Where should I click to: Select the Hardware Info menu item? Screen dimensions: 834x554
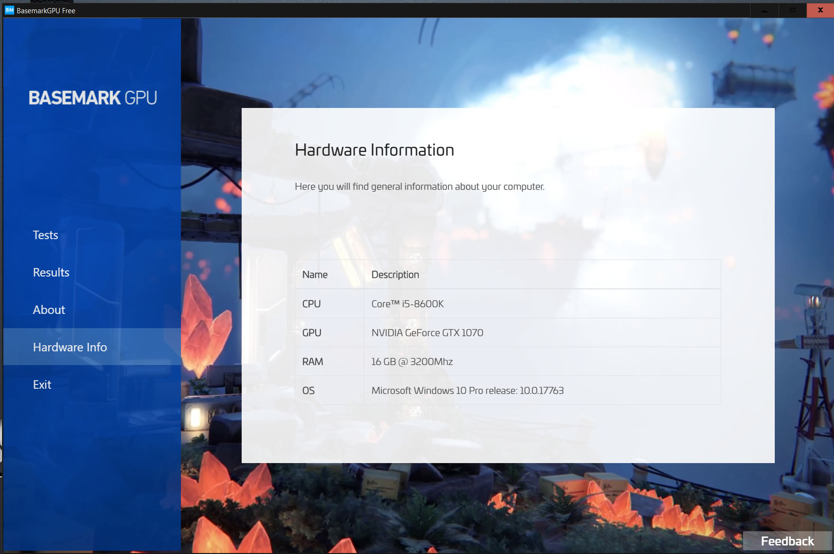coord(92,347)
